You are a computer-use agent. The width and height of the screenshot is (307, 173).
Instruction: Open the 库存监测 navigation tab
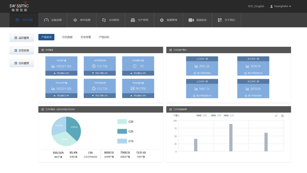pyautogui.click(x=82, y=20)
